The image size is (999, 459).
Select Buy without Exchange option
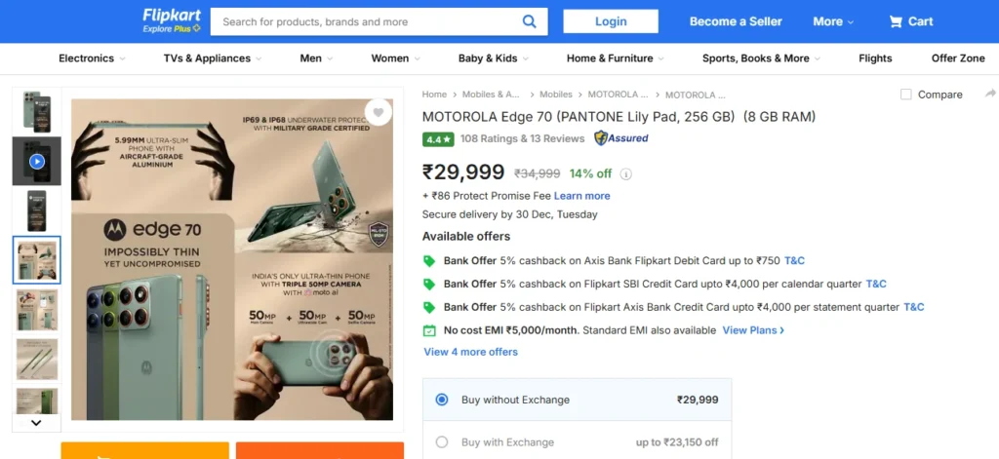442,400
